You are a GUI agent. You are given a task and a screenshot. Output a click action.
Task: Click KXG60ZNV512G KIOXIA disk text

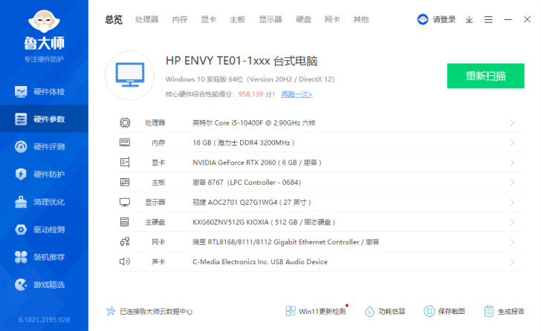click(264, 222)
